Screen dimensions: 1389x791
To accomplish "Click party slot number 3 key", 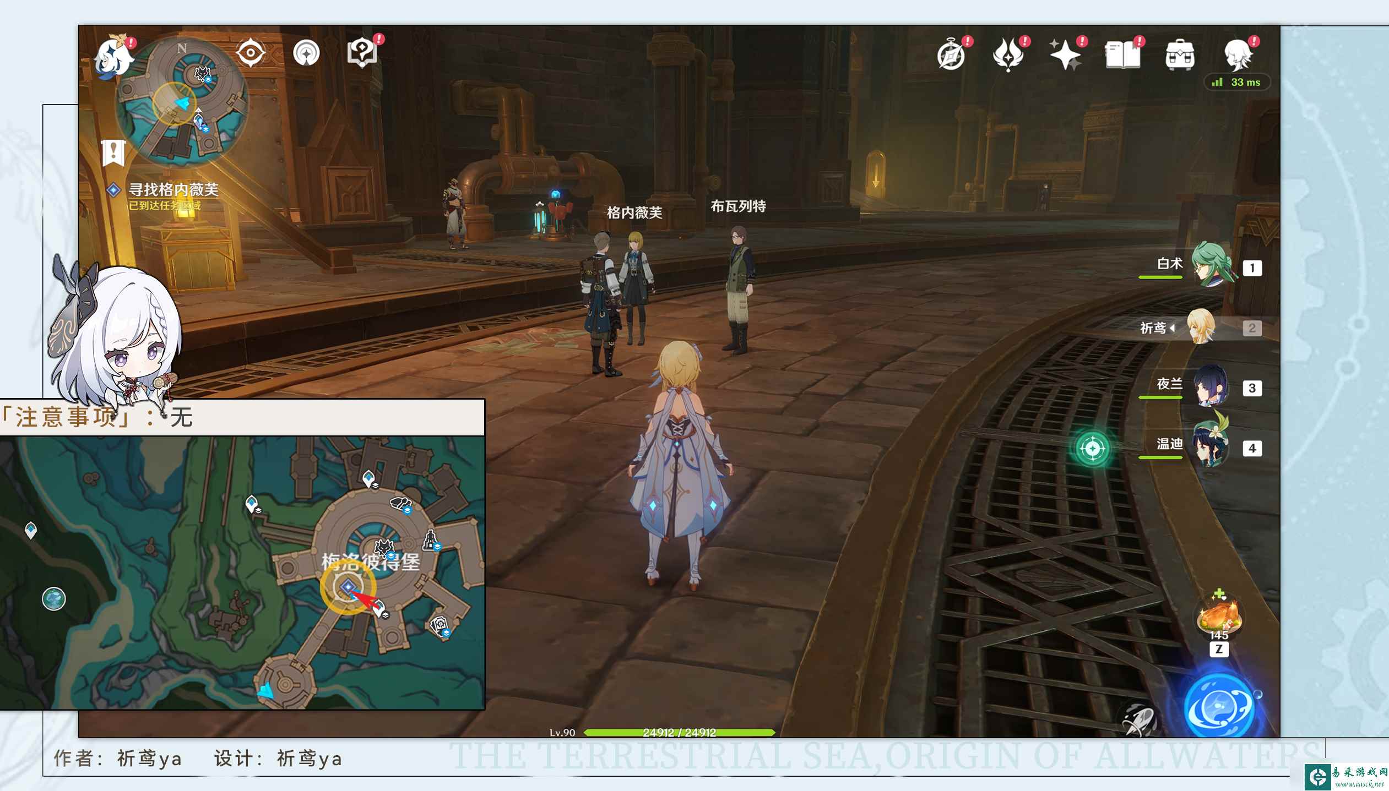I will [1252, 388].
